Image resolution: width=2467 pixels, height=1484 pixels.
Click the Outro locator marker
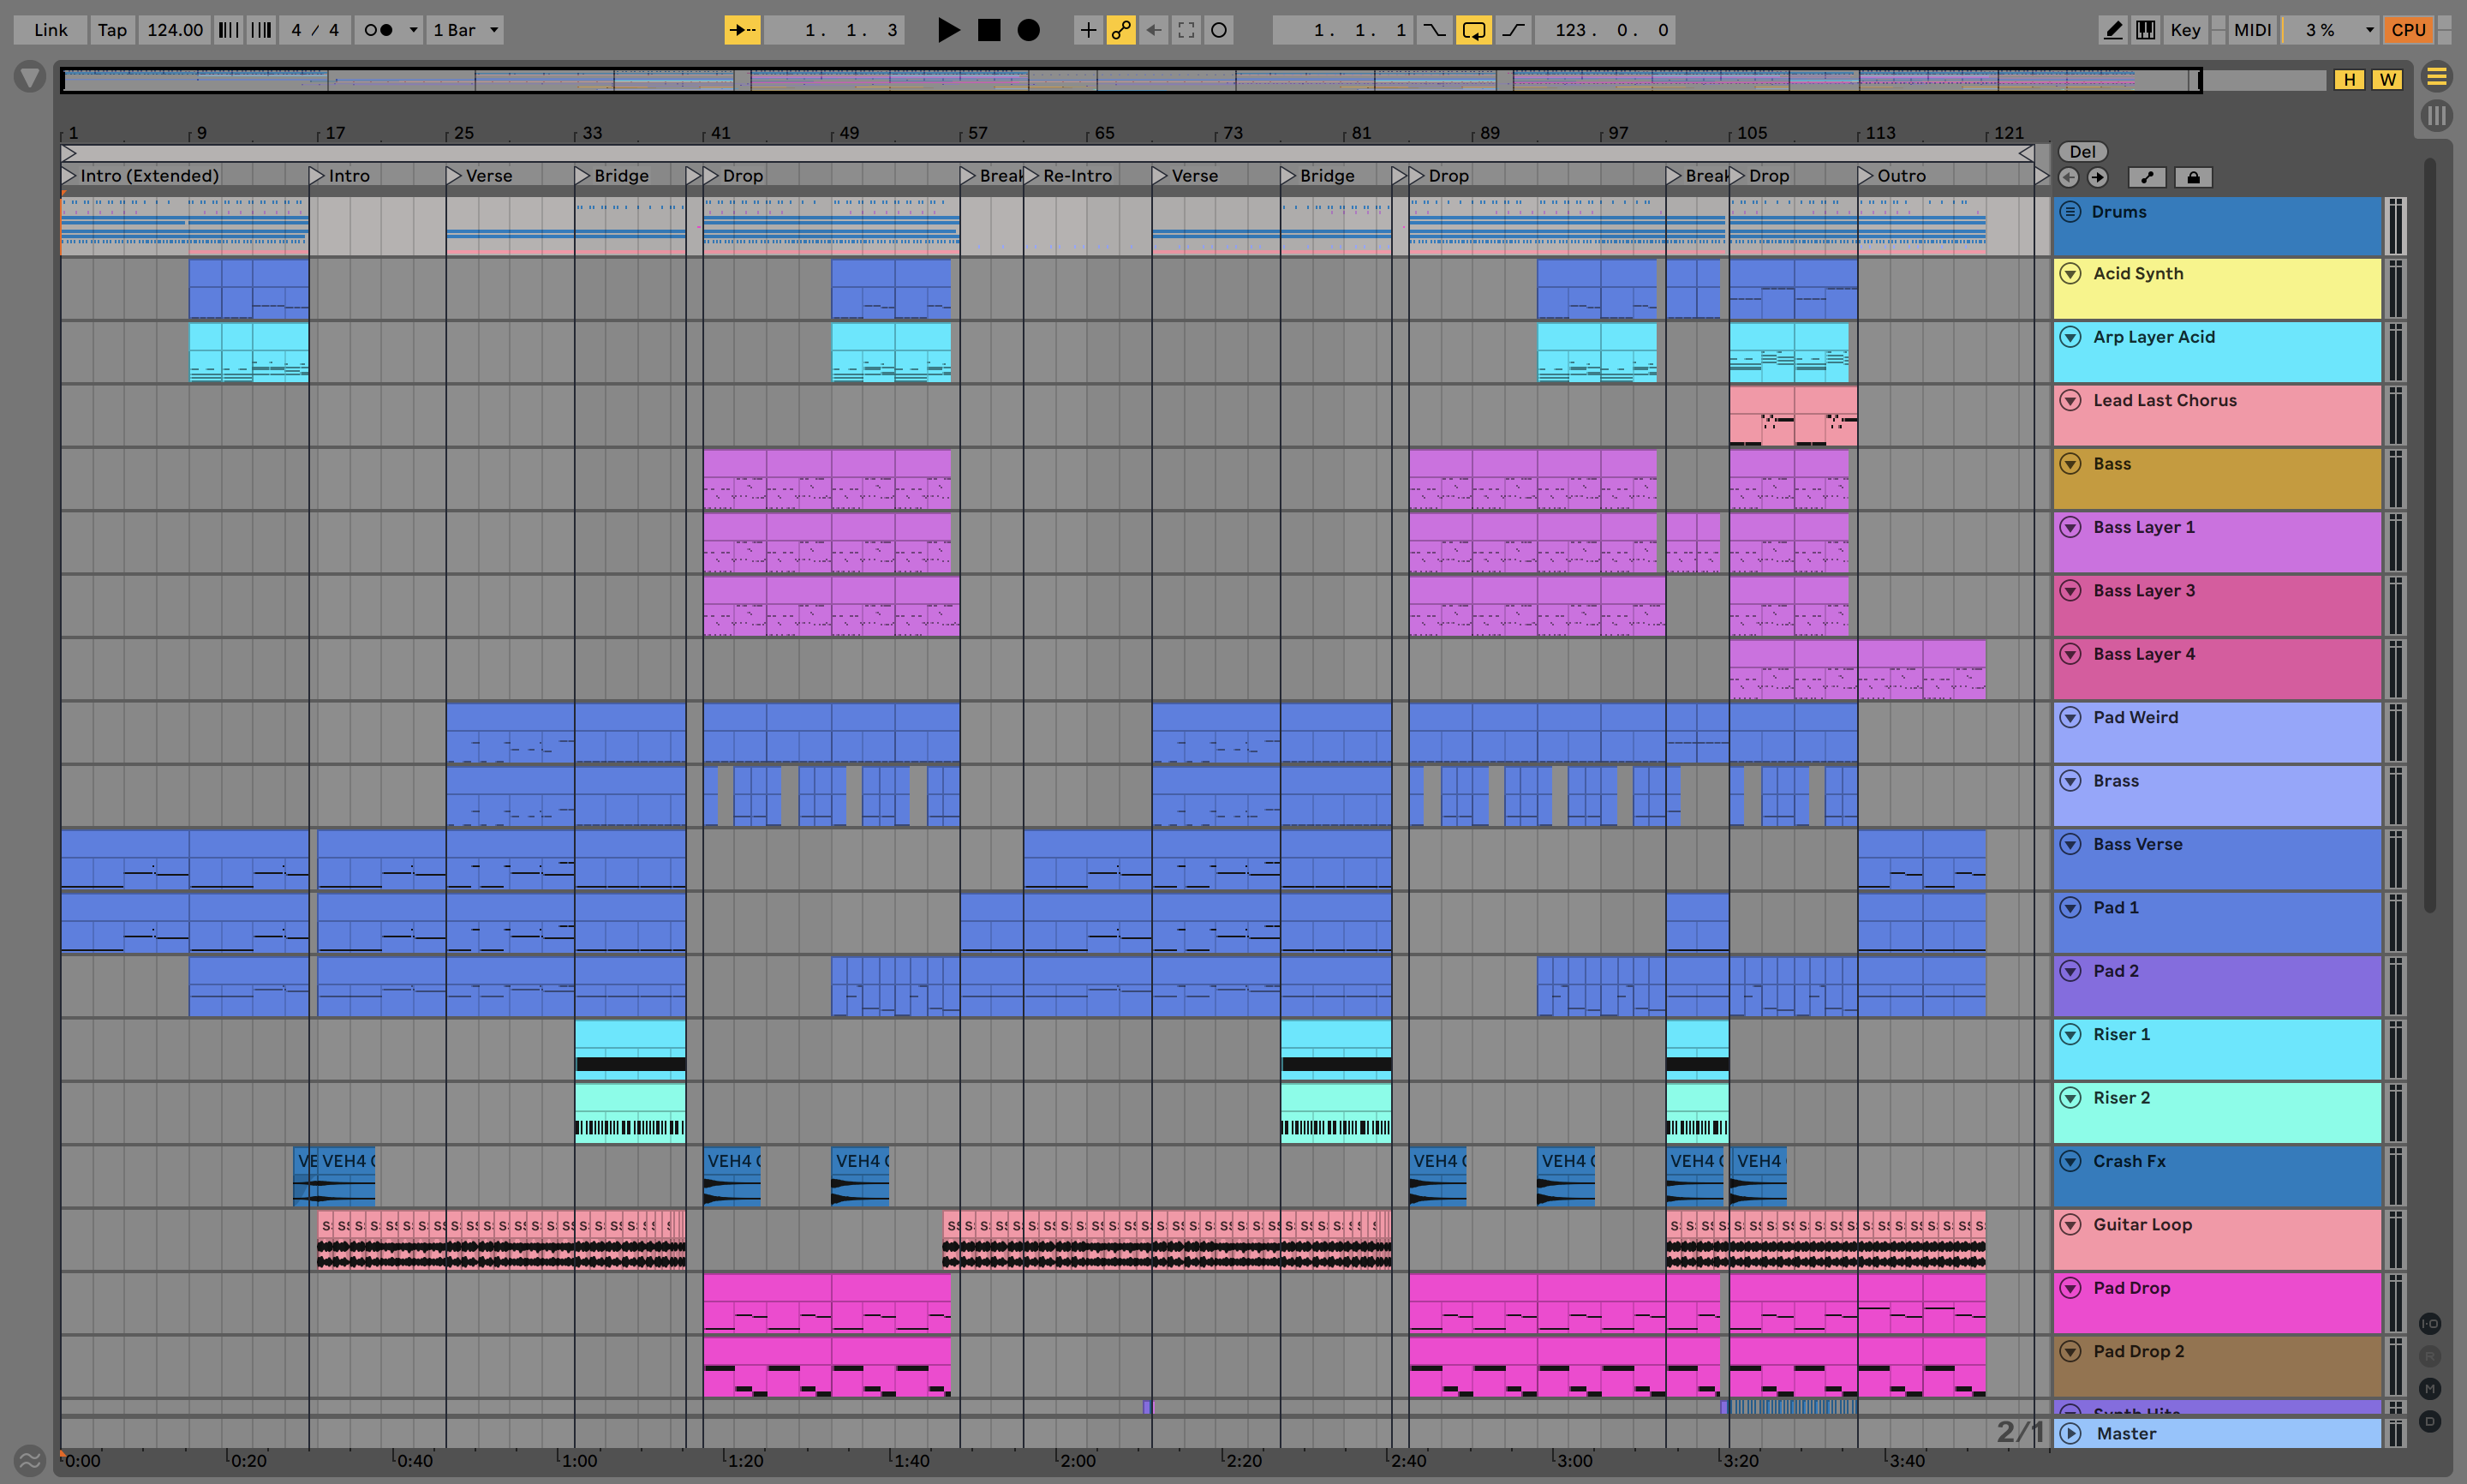coord(1867,176)
